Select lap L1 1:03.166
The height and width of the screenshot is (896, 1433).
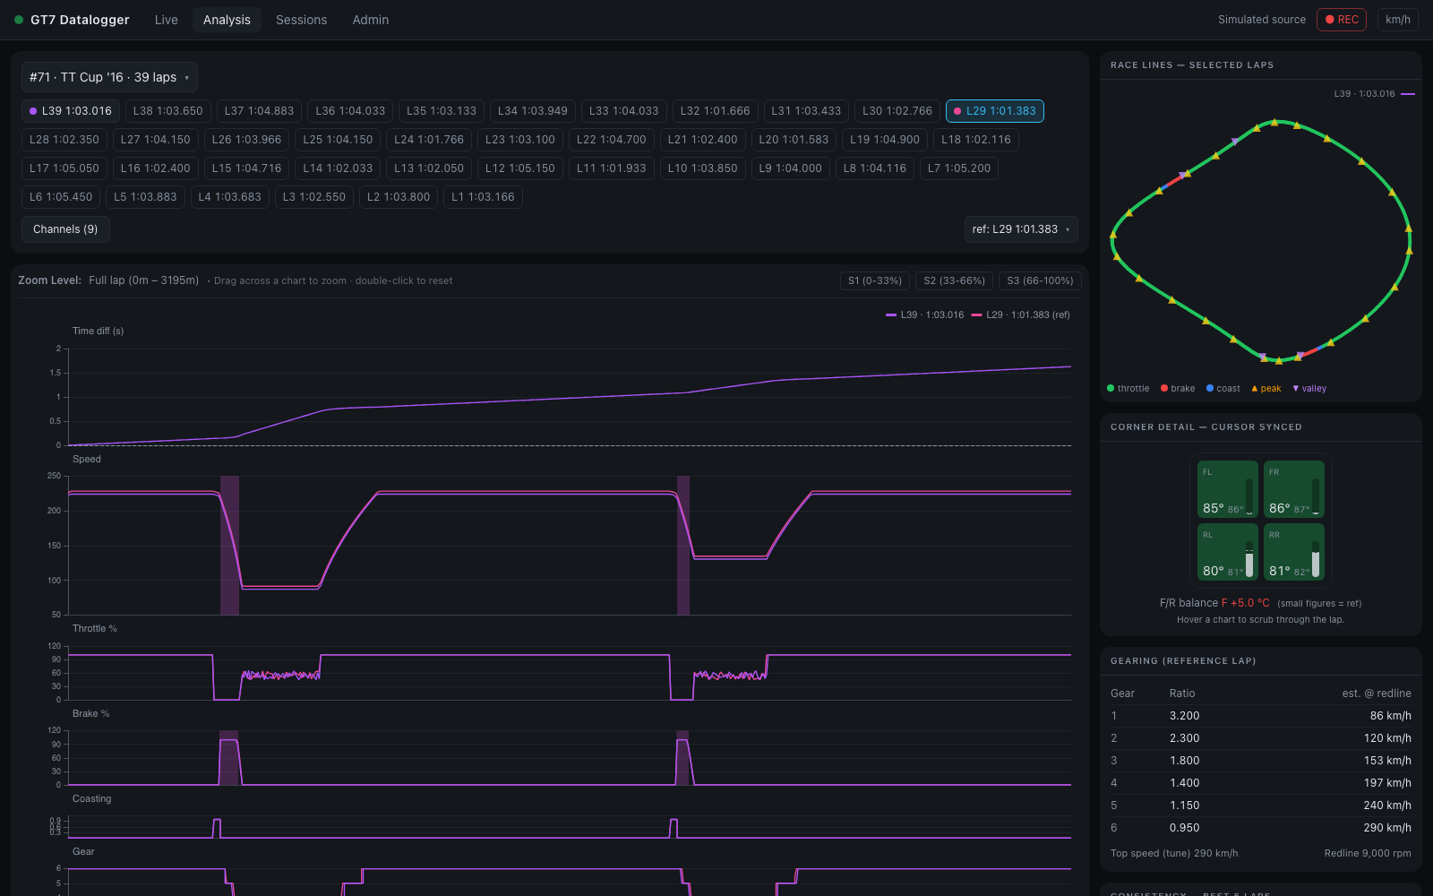pyautogui.click(x=483, y=197)
